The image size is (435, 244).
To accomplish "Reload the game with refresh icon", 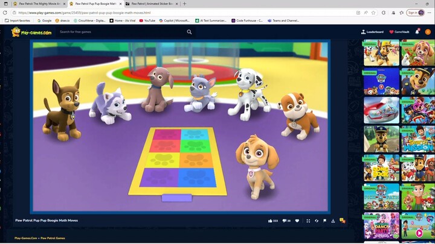I will 317,221.
